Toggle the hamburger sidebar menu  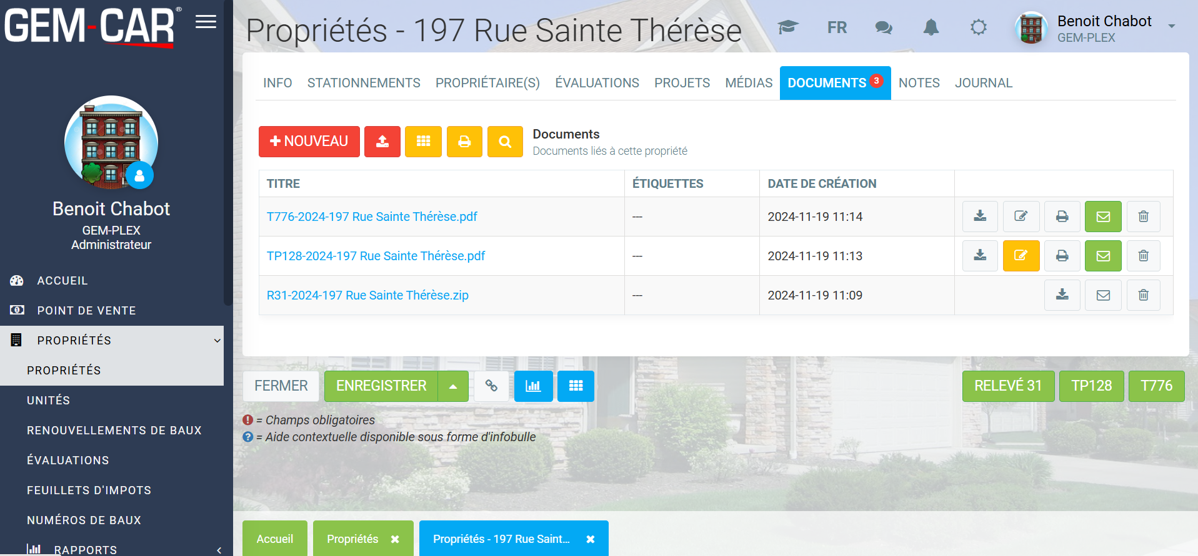pyautogui.click(x=206, y=22)
